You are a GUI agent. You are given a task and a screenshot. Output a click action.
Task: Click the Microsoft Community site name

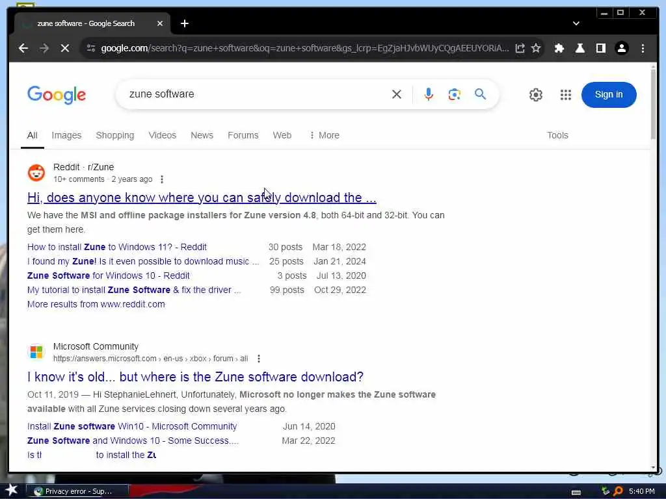click(96, 346)
